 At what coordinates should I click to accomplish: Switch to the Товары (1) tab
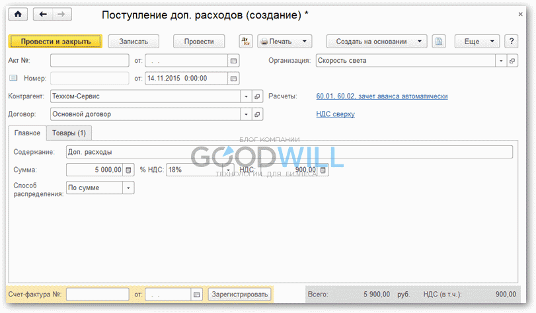[x=69, y=133]
